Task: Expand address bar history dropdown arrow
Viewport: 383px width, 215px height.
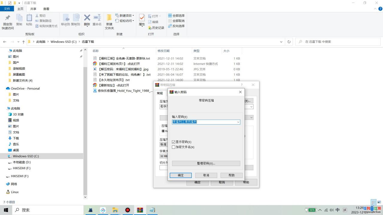Action: 281,42
